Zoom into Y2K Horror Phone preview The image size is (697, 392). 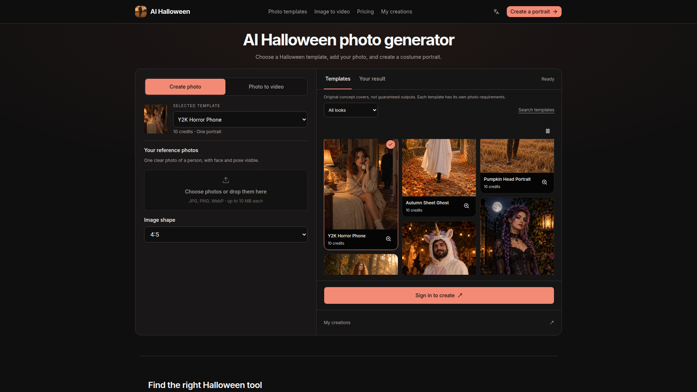pos(388,239)
